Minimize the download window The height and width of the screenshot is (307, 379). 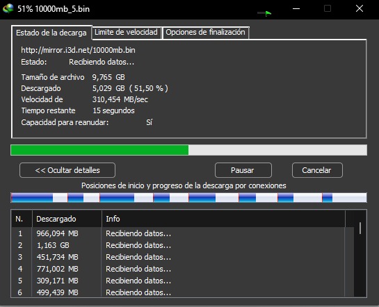click(296, 9)
